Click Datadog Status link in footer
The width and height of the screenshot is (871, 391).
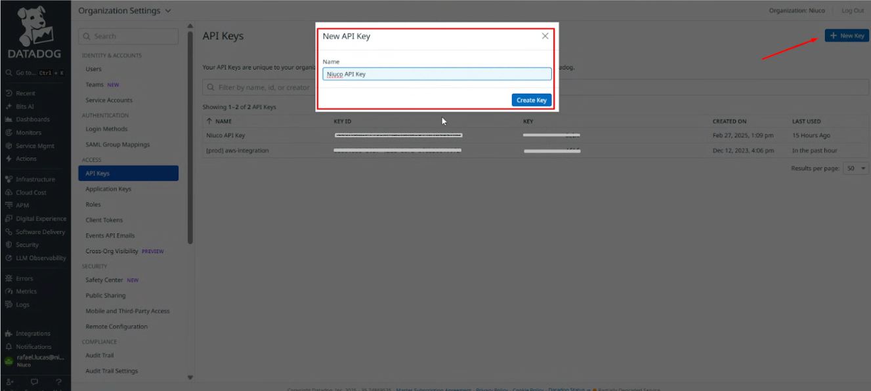pos(567,389)
